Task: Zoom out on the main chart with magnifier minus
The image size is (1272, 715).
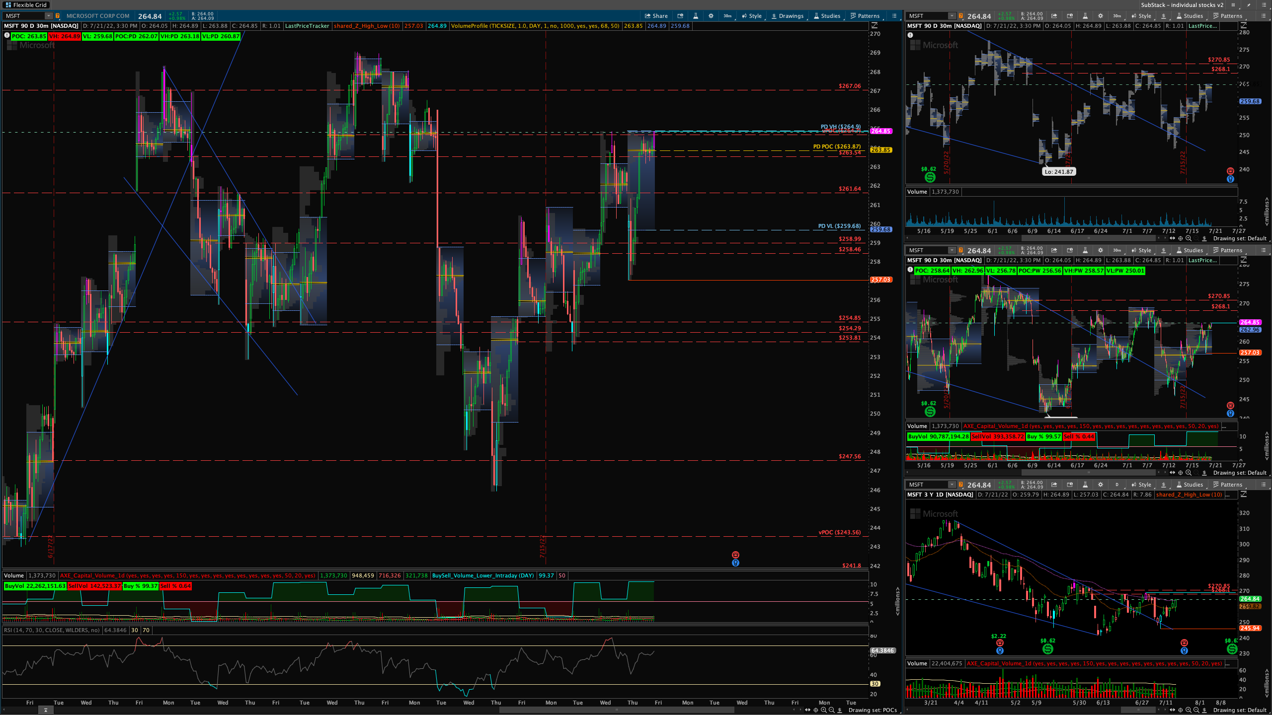Action: (x=831, y=710)
